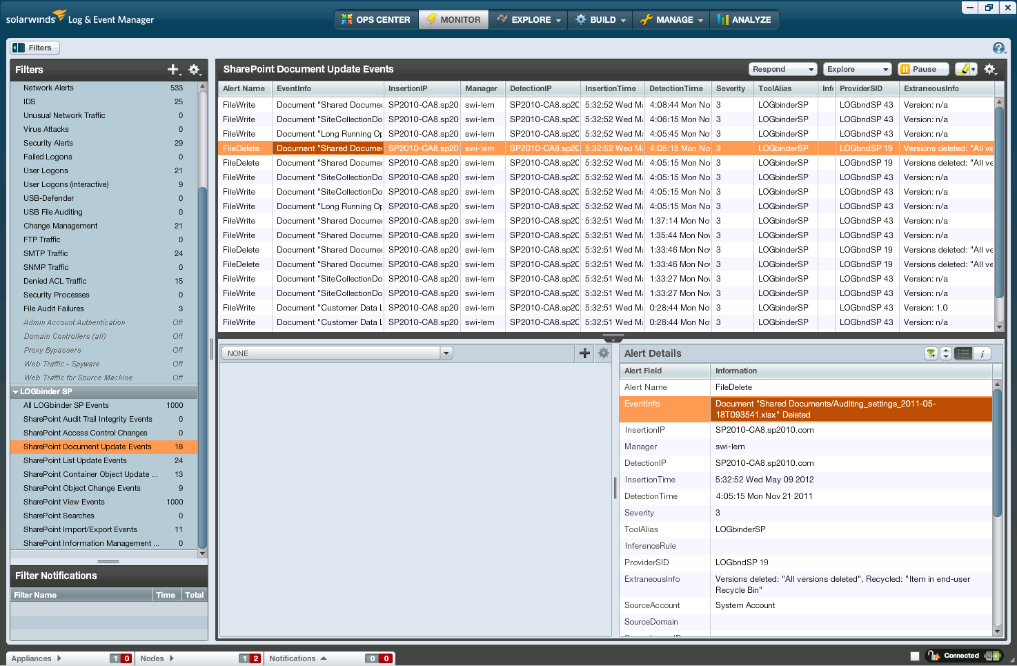This screenshot has width=1017, height=666.
Task: Expand Notifications in status bar
Action: 324,658
